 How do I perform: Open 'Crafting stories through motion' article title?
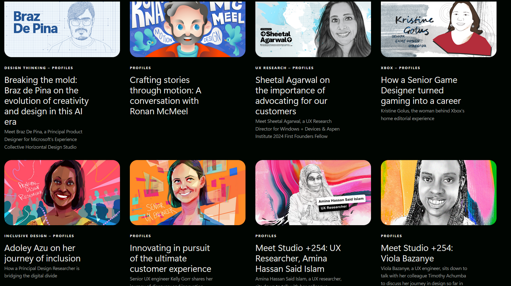pos(166,96)
